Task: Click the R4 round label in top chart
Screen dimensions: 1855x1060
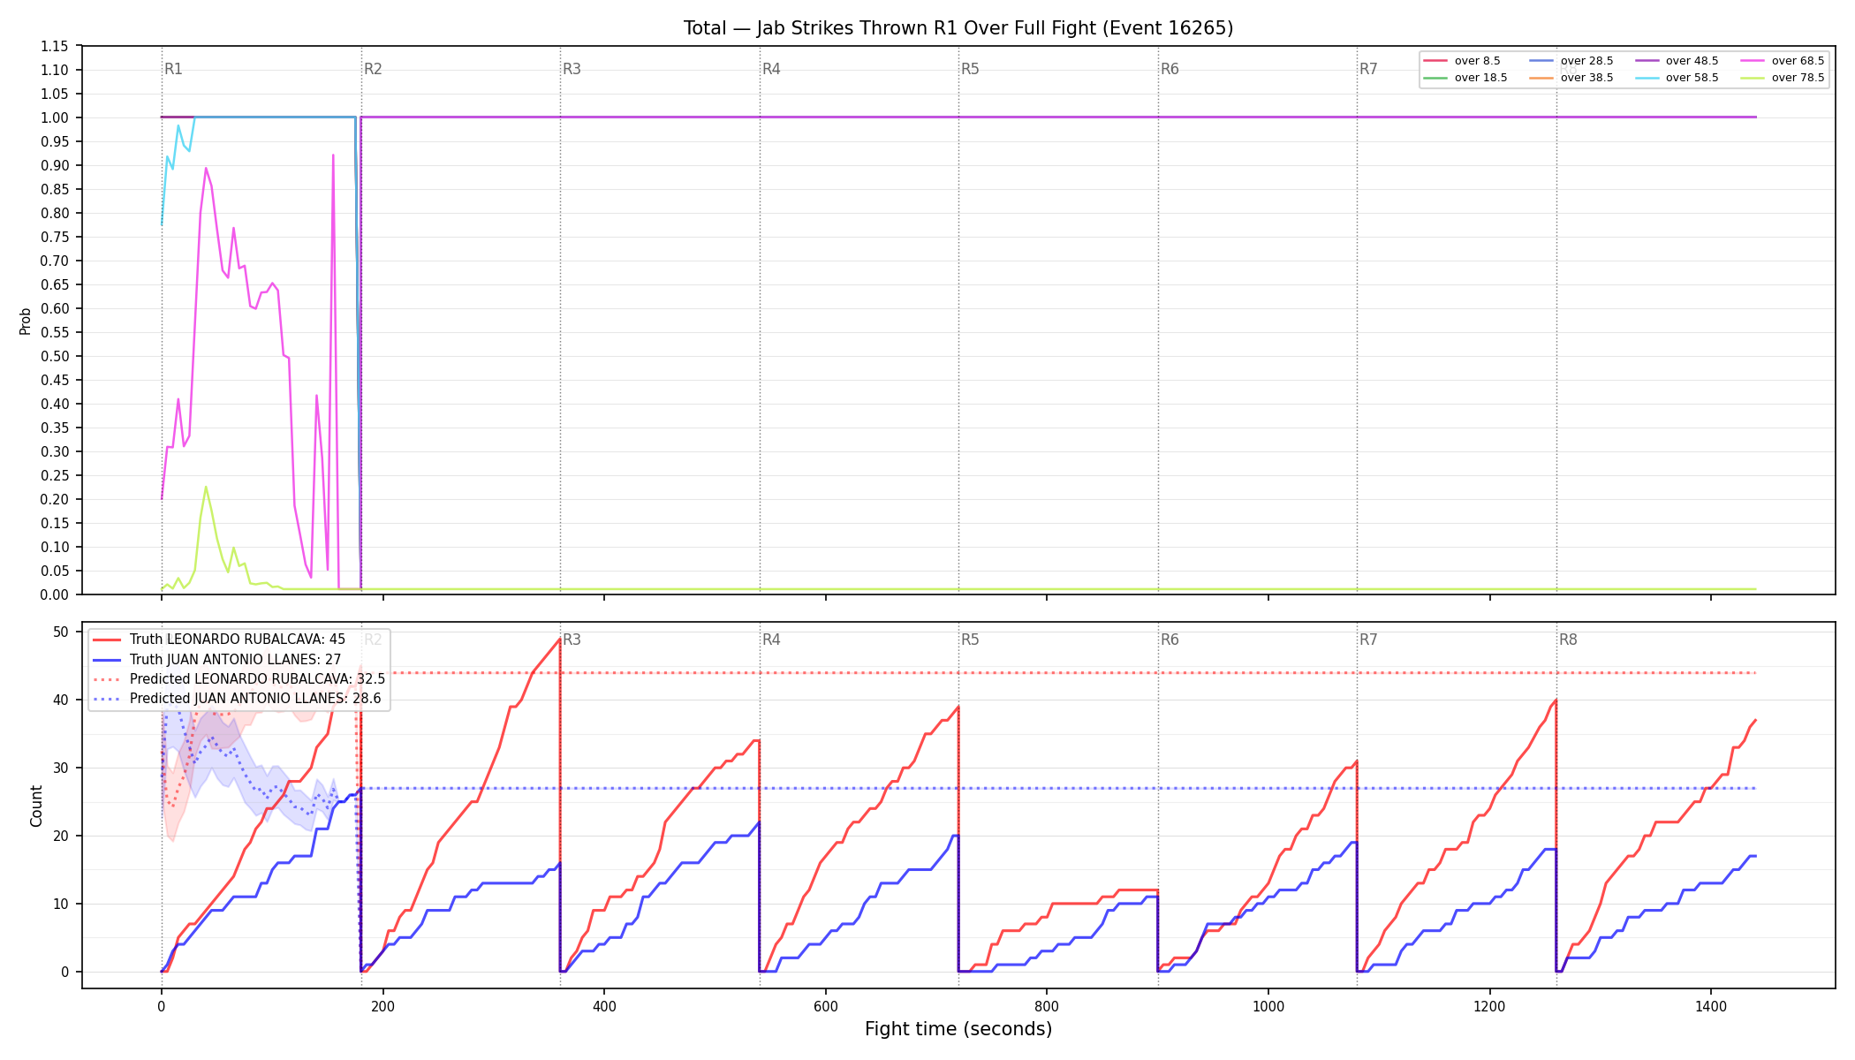Action: pos(771,69)
